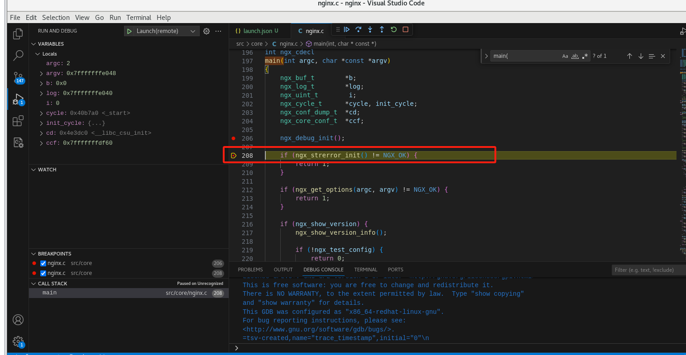
Task: Toggle Use Regular Expression in find widget
Action: point(585,56)
